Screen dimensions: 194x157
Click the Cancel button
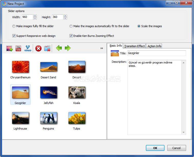point(177,148)
